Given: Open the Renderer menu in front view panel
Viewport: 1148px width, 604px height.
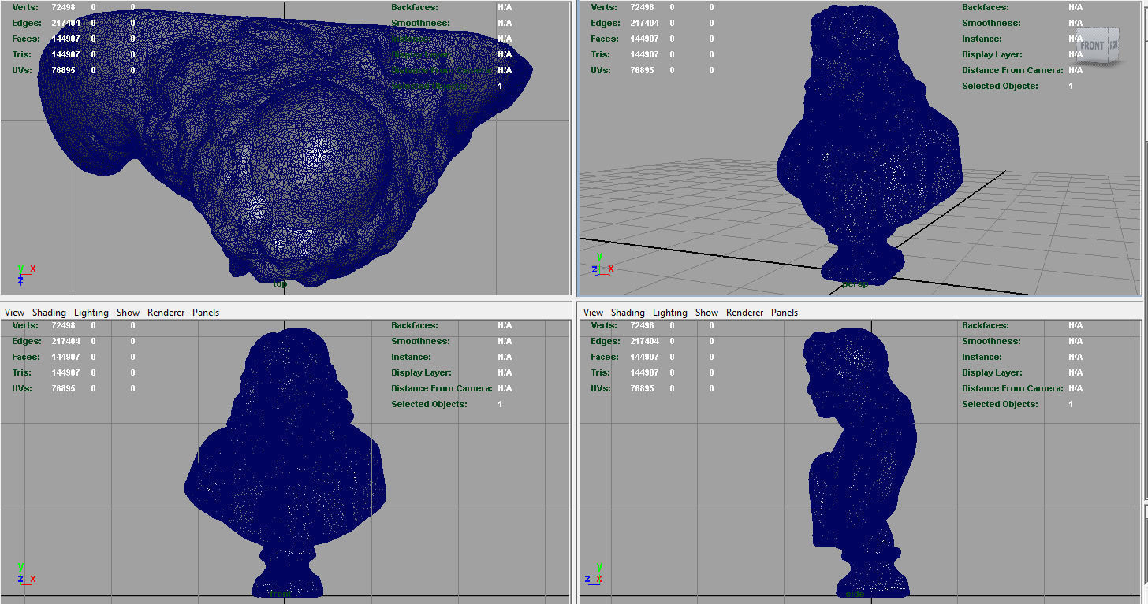Looking at the screenshot, I should [166, 313].
